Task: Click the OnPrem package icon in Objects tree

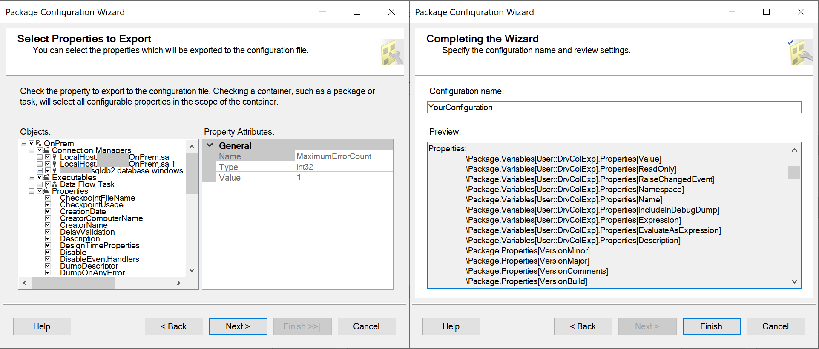Action: (39, 143)
